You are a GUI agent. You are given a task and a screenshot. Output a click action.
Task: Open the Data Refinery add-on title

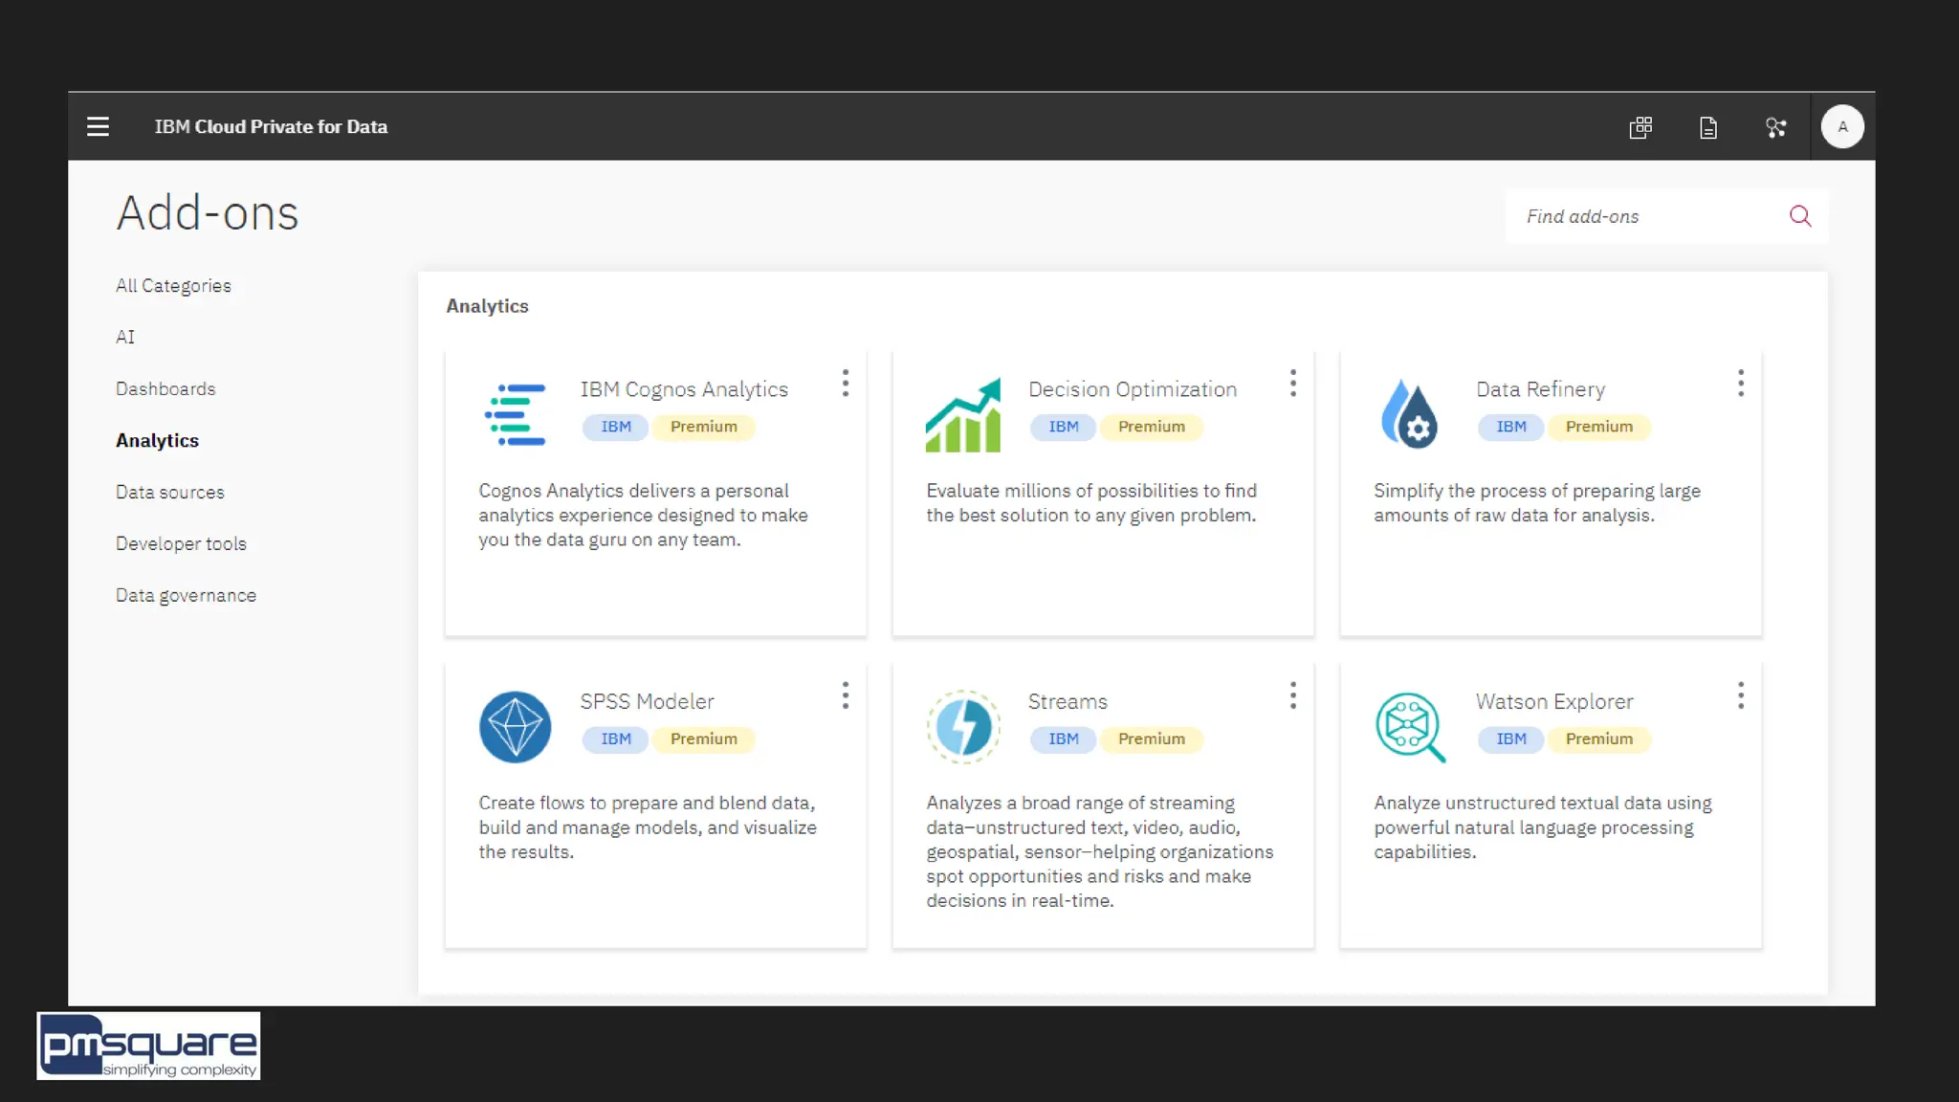[1540, 389]
